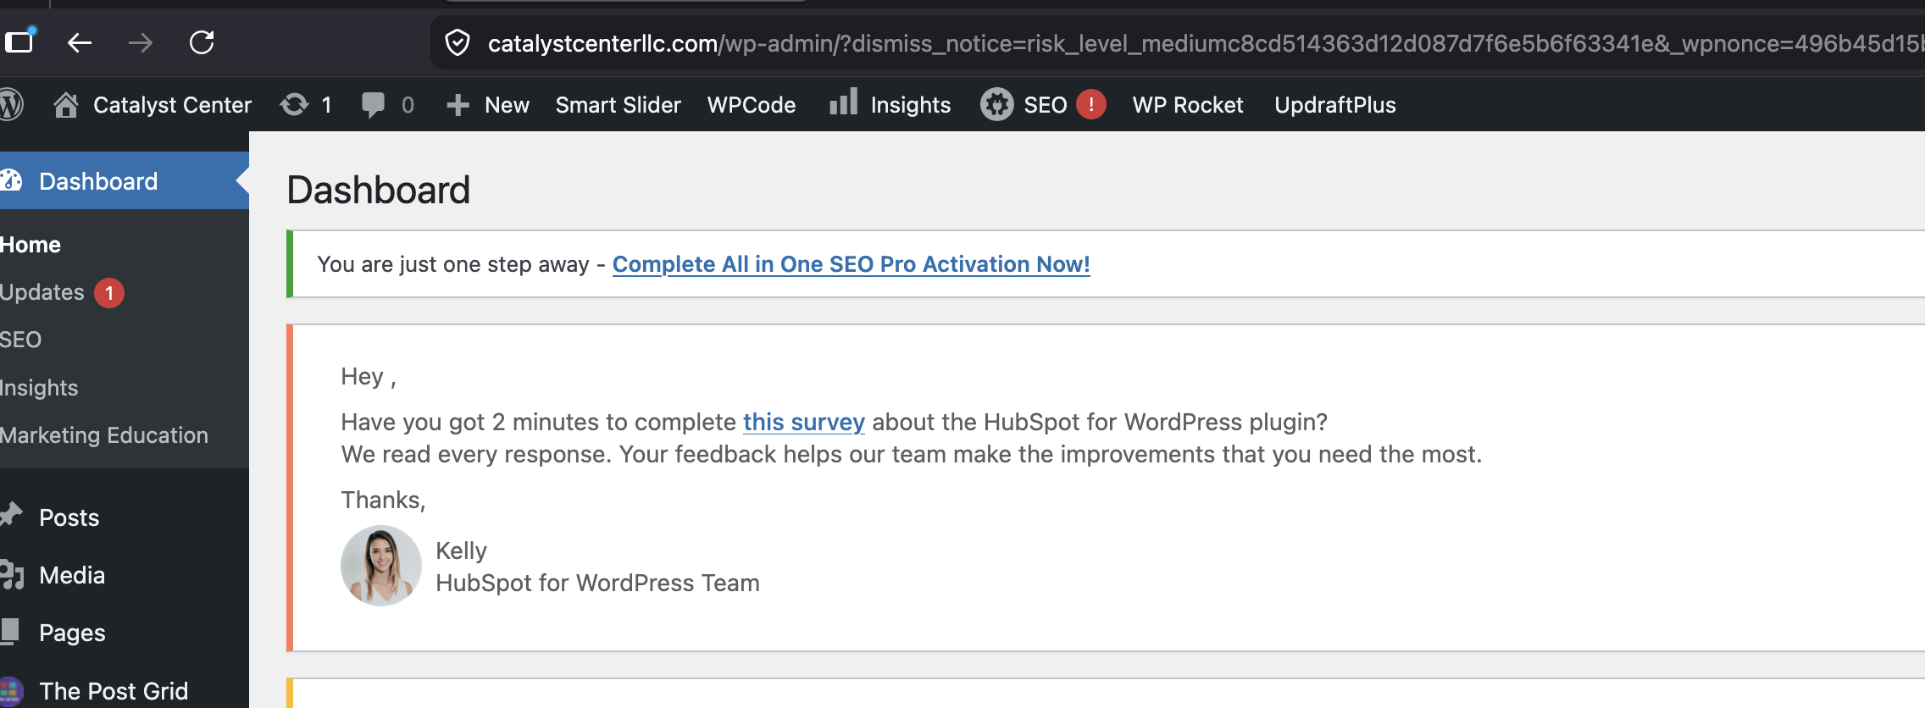
Task: Select Dashboard in the sidebar
Action: click(x=125, y=180)
